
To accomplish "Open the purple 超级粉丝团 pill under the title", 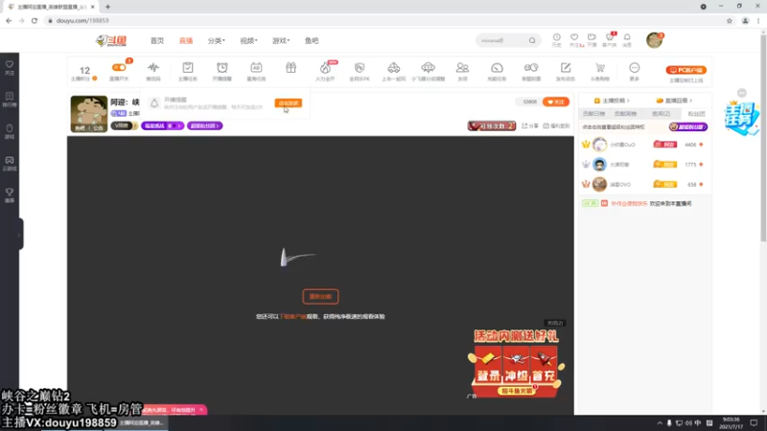I will pos(204,125).
